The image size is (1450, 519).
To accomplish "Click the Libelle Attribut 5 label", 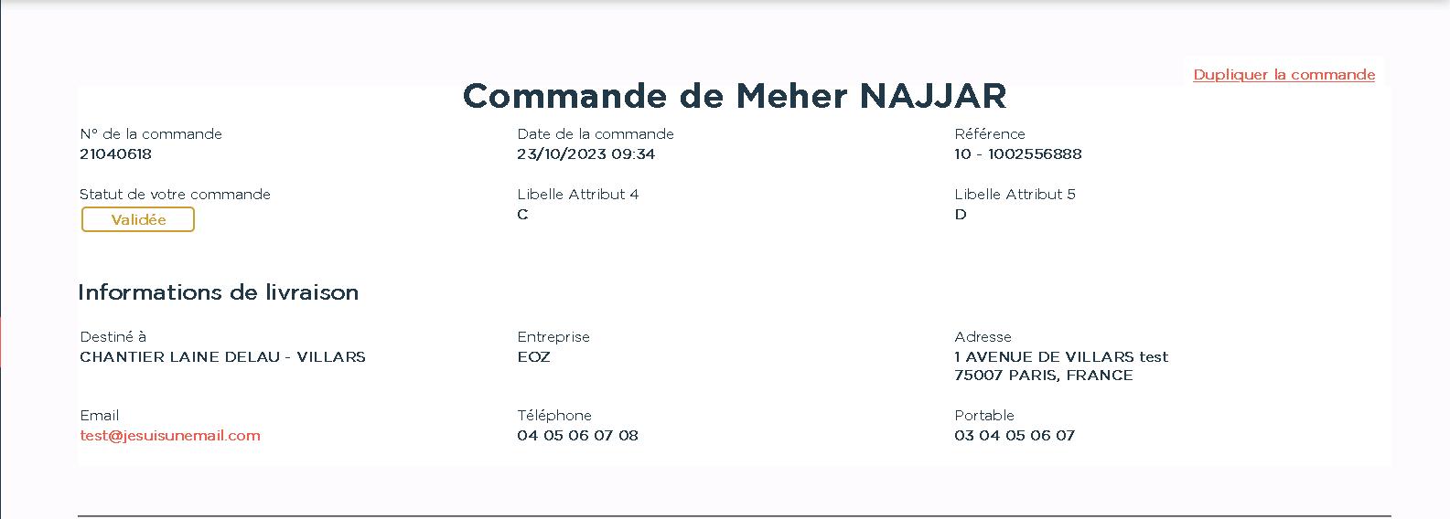I will coord(1015,195).
